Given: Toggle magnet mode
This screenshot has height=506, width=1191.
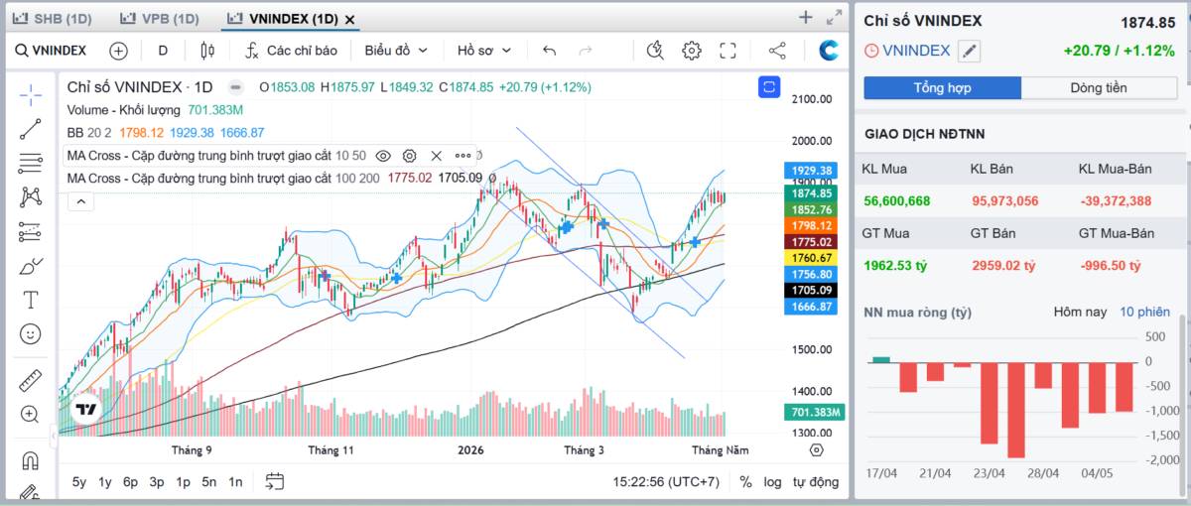Looking at the screenshot, I should pos(31,460).
